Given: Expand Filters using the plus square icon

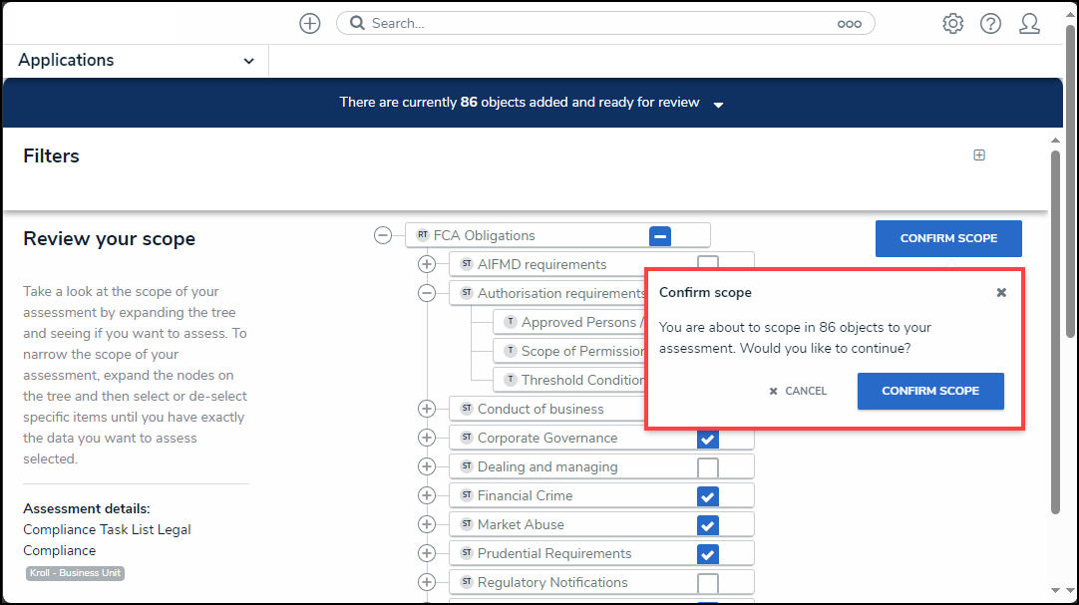Looking at the screenshot, I should [x=979, y=155].
